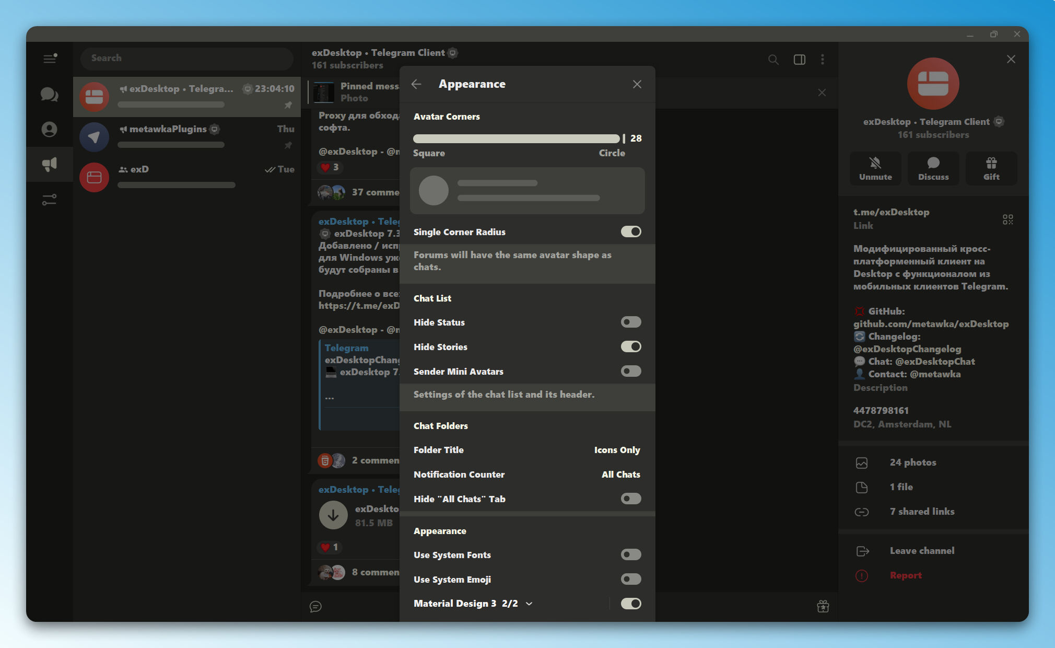
Task: Open the Discuss button
Action: (933, 168)
